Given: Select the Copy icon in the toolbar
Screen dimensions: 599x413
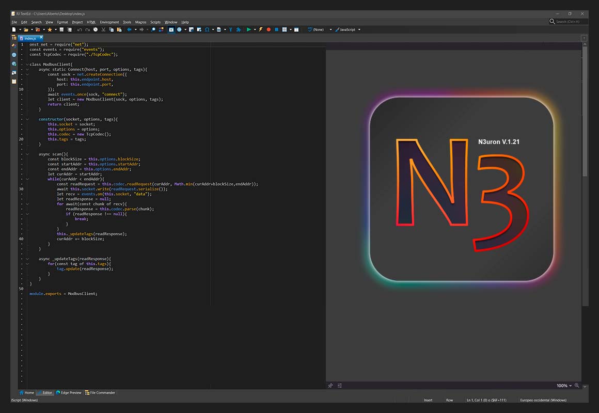Looking at the screenshot, I should pos(111,29).
